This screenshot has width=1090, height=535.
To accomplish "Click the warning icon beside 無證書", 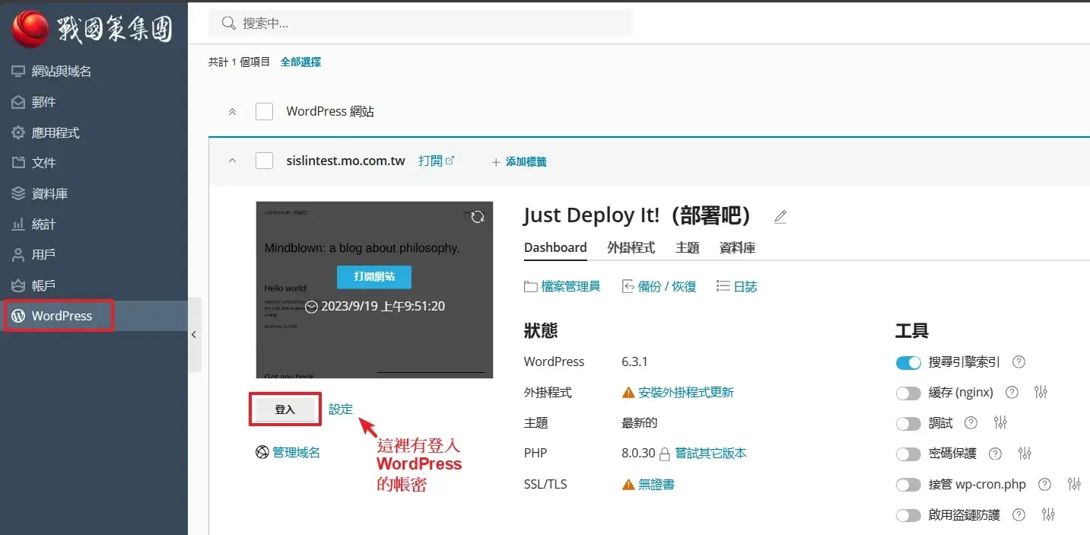I will pyautogui.click(x=628, y=484).
